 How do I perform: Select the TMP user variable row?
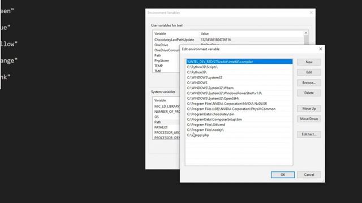[x=166, y=71]
